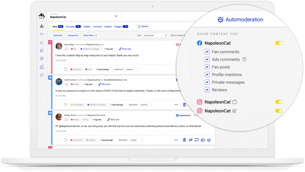The height and width of the screenshot is (172, 305).
Task: Uncheck the Reviews checkbox
Action: pos(207,90)
